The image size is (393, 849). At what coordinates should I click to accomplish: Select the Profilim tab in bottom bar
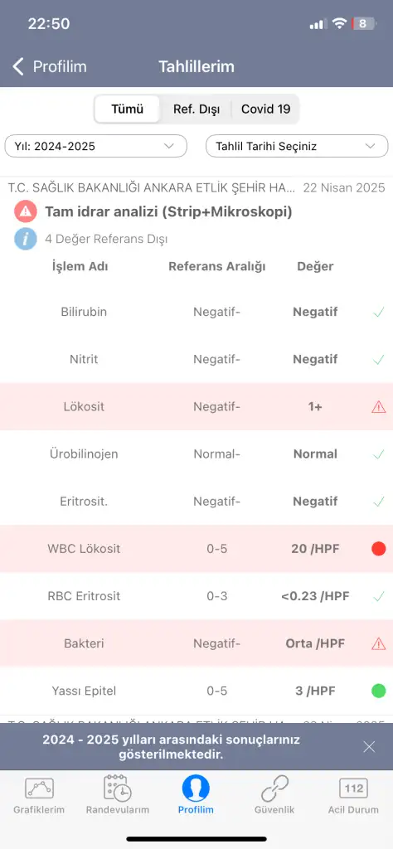[x=196, y=795]
